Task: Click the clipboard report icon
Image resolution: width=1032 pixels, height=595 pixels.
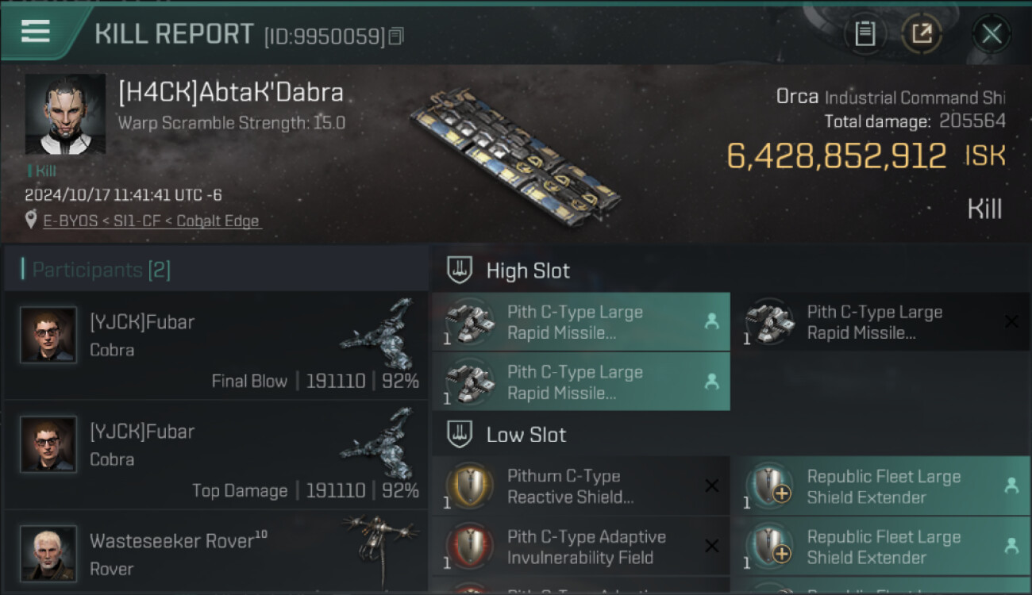Action: 864,34
